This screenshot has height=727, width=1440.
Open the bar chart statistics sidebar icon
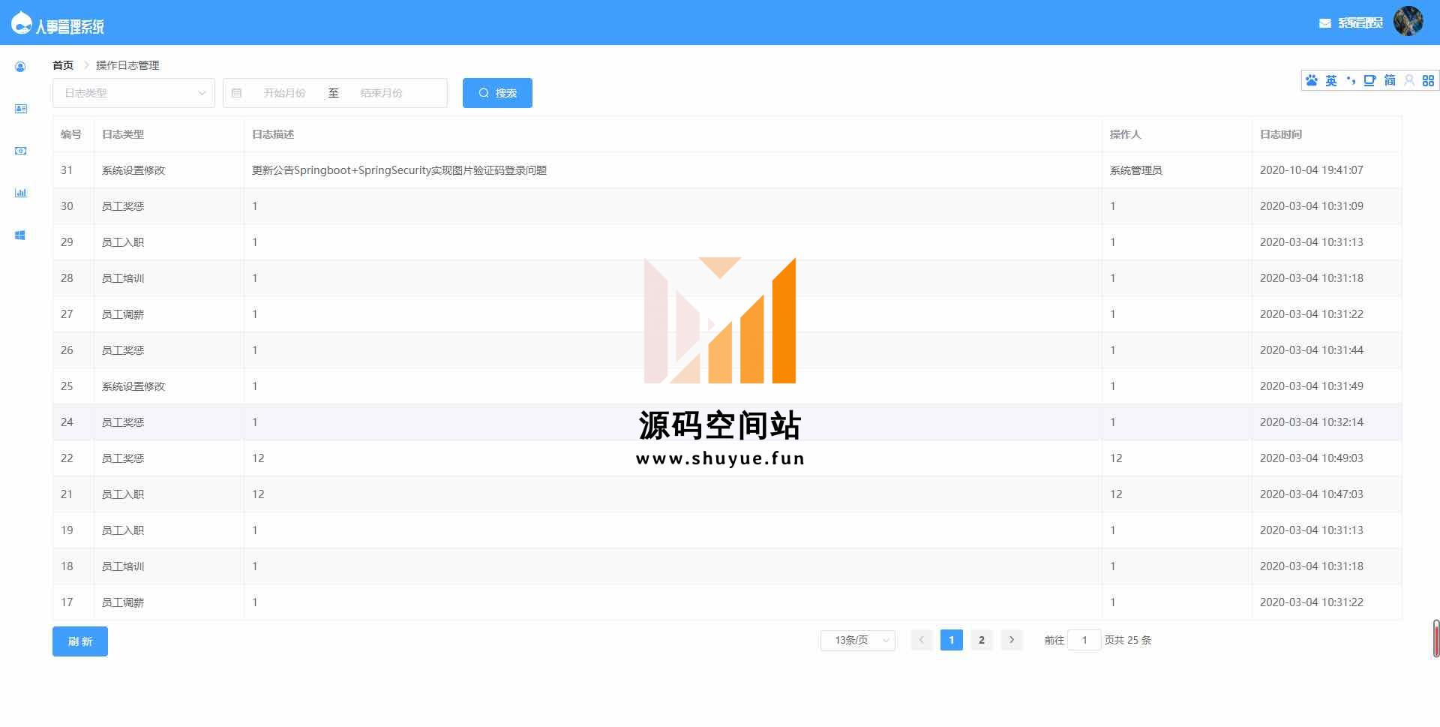pos(21,193)
